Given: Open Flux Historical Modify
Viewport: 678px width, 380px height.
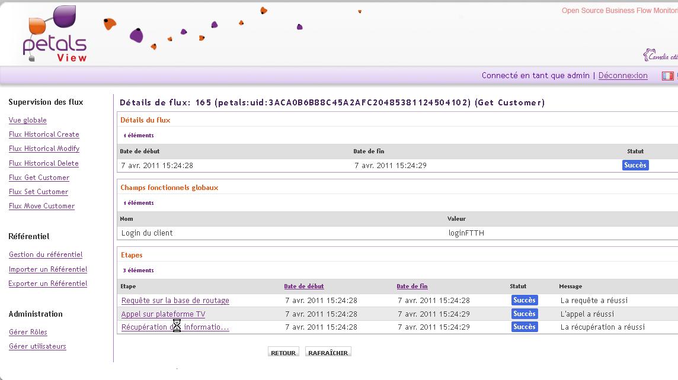Looking at the screenshot, I should tap(44, 149).
